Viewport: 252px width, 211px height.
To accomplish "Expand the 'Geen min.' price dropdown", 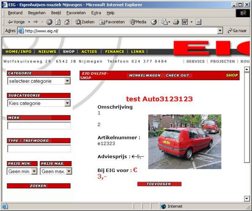I will [x=22, y=171].
